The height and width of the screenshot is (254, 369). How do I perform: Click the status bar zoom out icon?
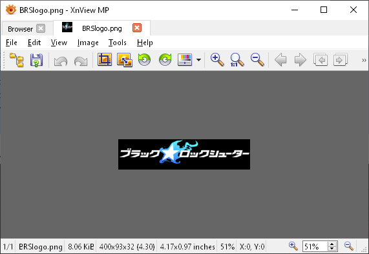[x=349, y=246]
